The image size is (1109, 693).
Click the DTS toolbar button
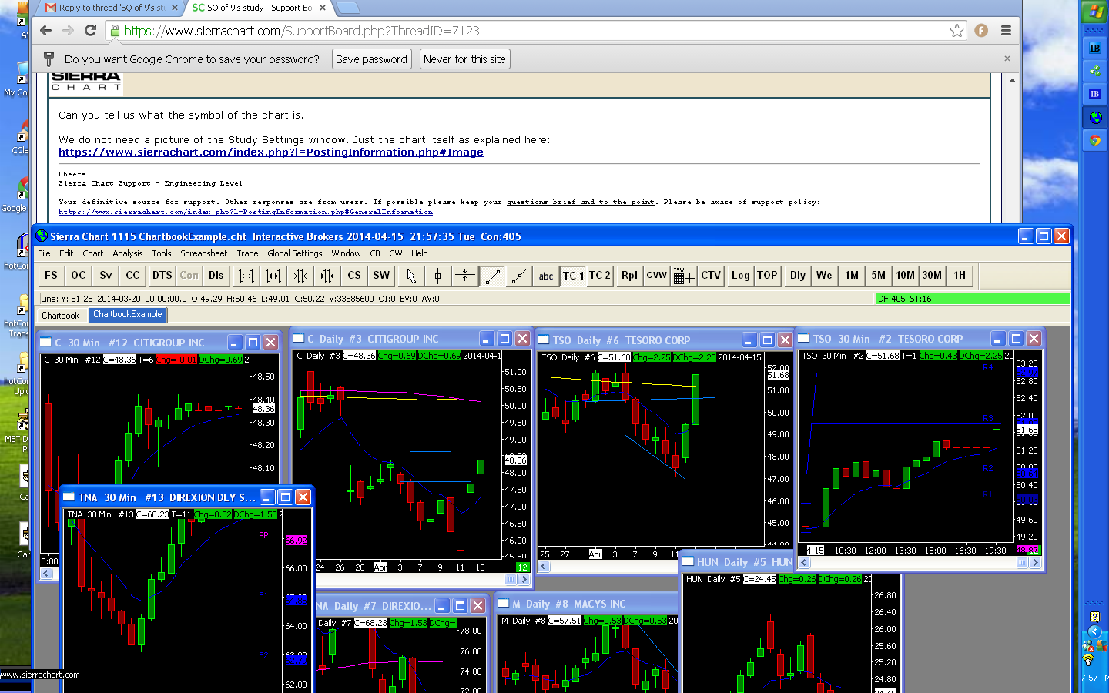click(162, 276)
